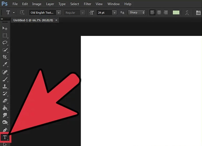Switch to the Untitled-1 document tab
Viewport: 202px width, 146px height.
tap(33, 20)
